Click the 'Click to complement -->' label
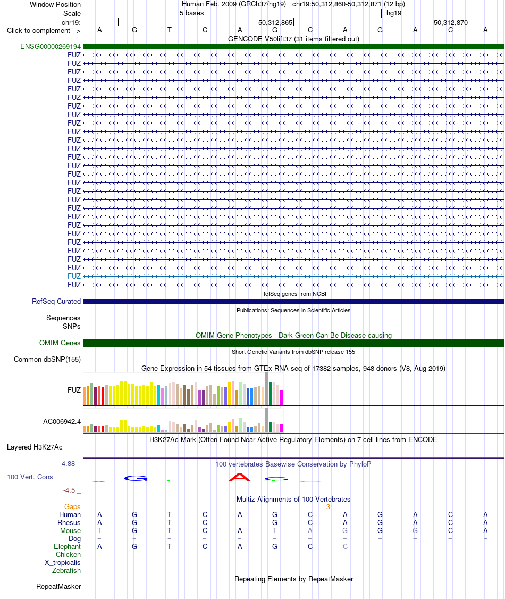 coord(44,30)
